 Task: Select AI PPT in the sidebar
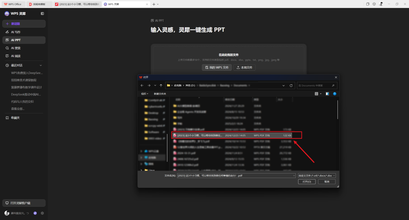pyautogui.click(x=24, y=40)
